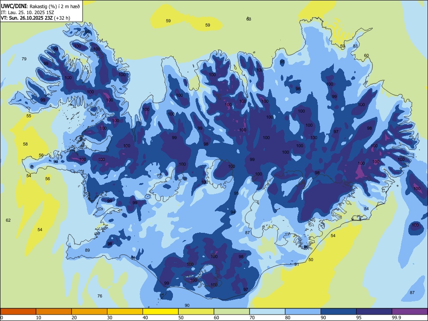The width and height of the screenshot is (428, 321).
Task: Click the 'VT: Sun. 26.10.2025 23Z' line
Action: [x=27, y=18]
